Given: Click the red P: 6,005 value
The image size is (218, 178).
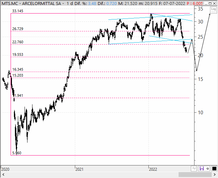Looking at the screenshot, I should [194, 3].
